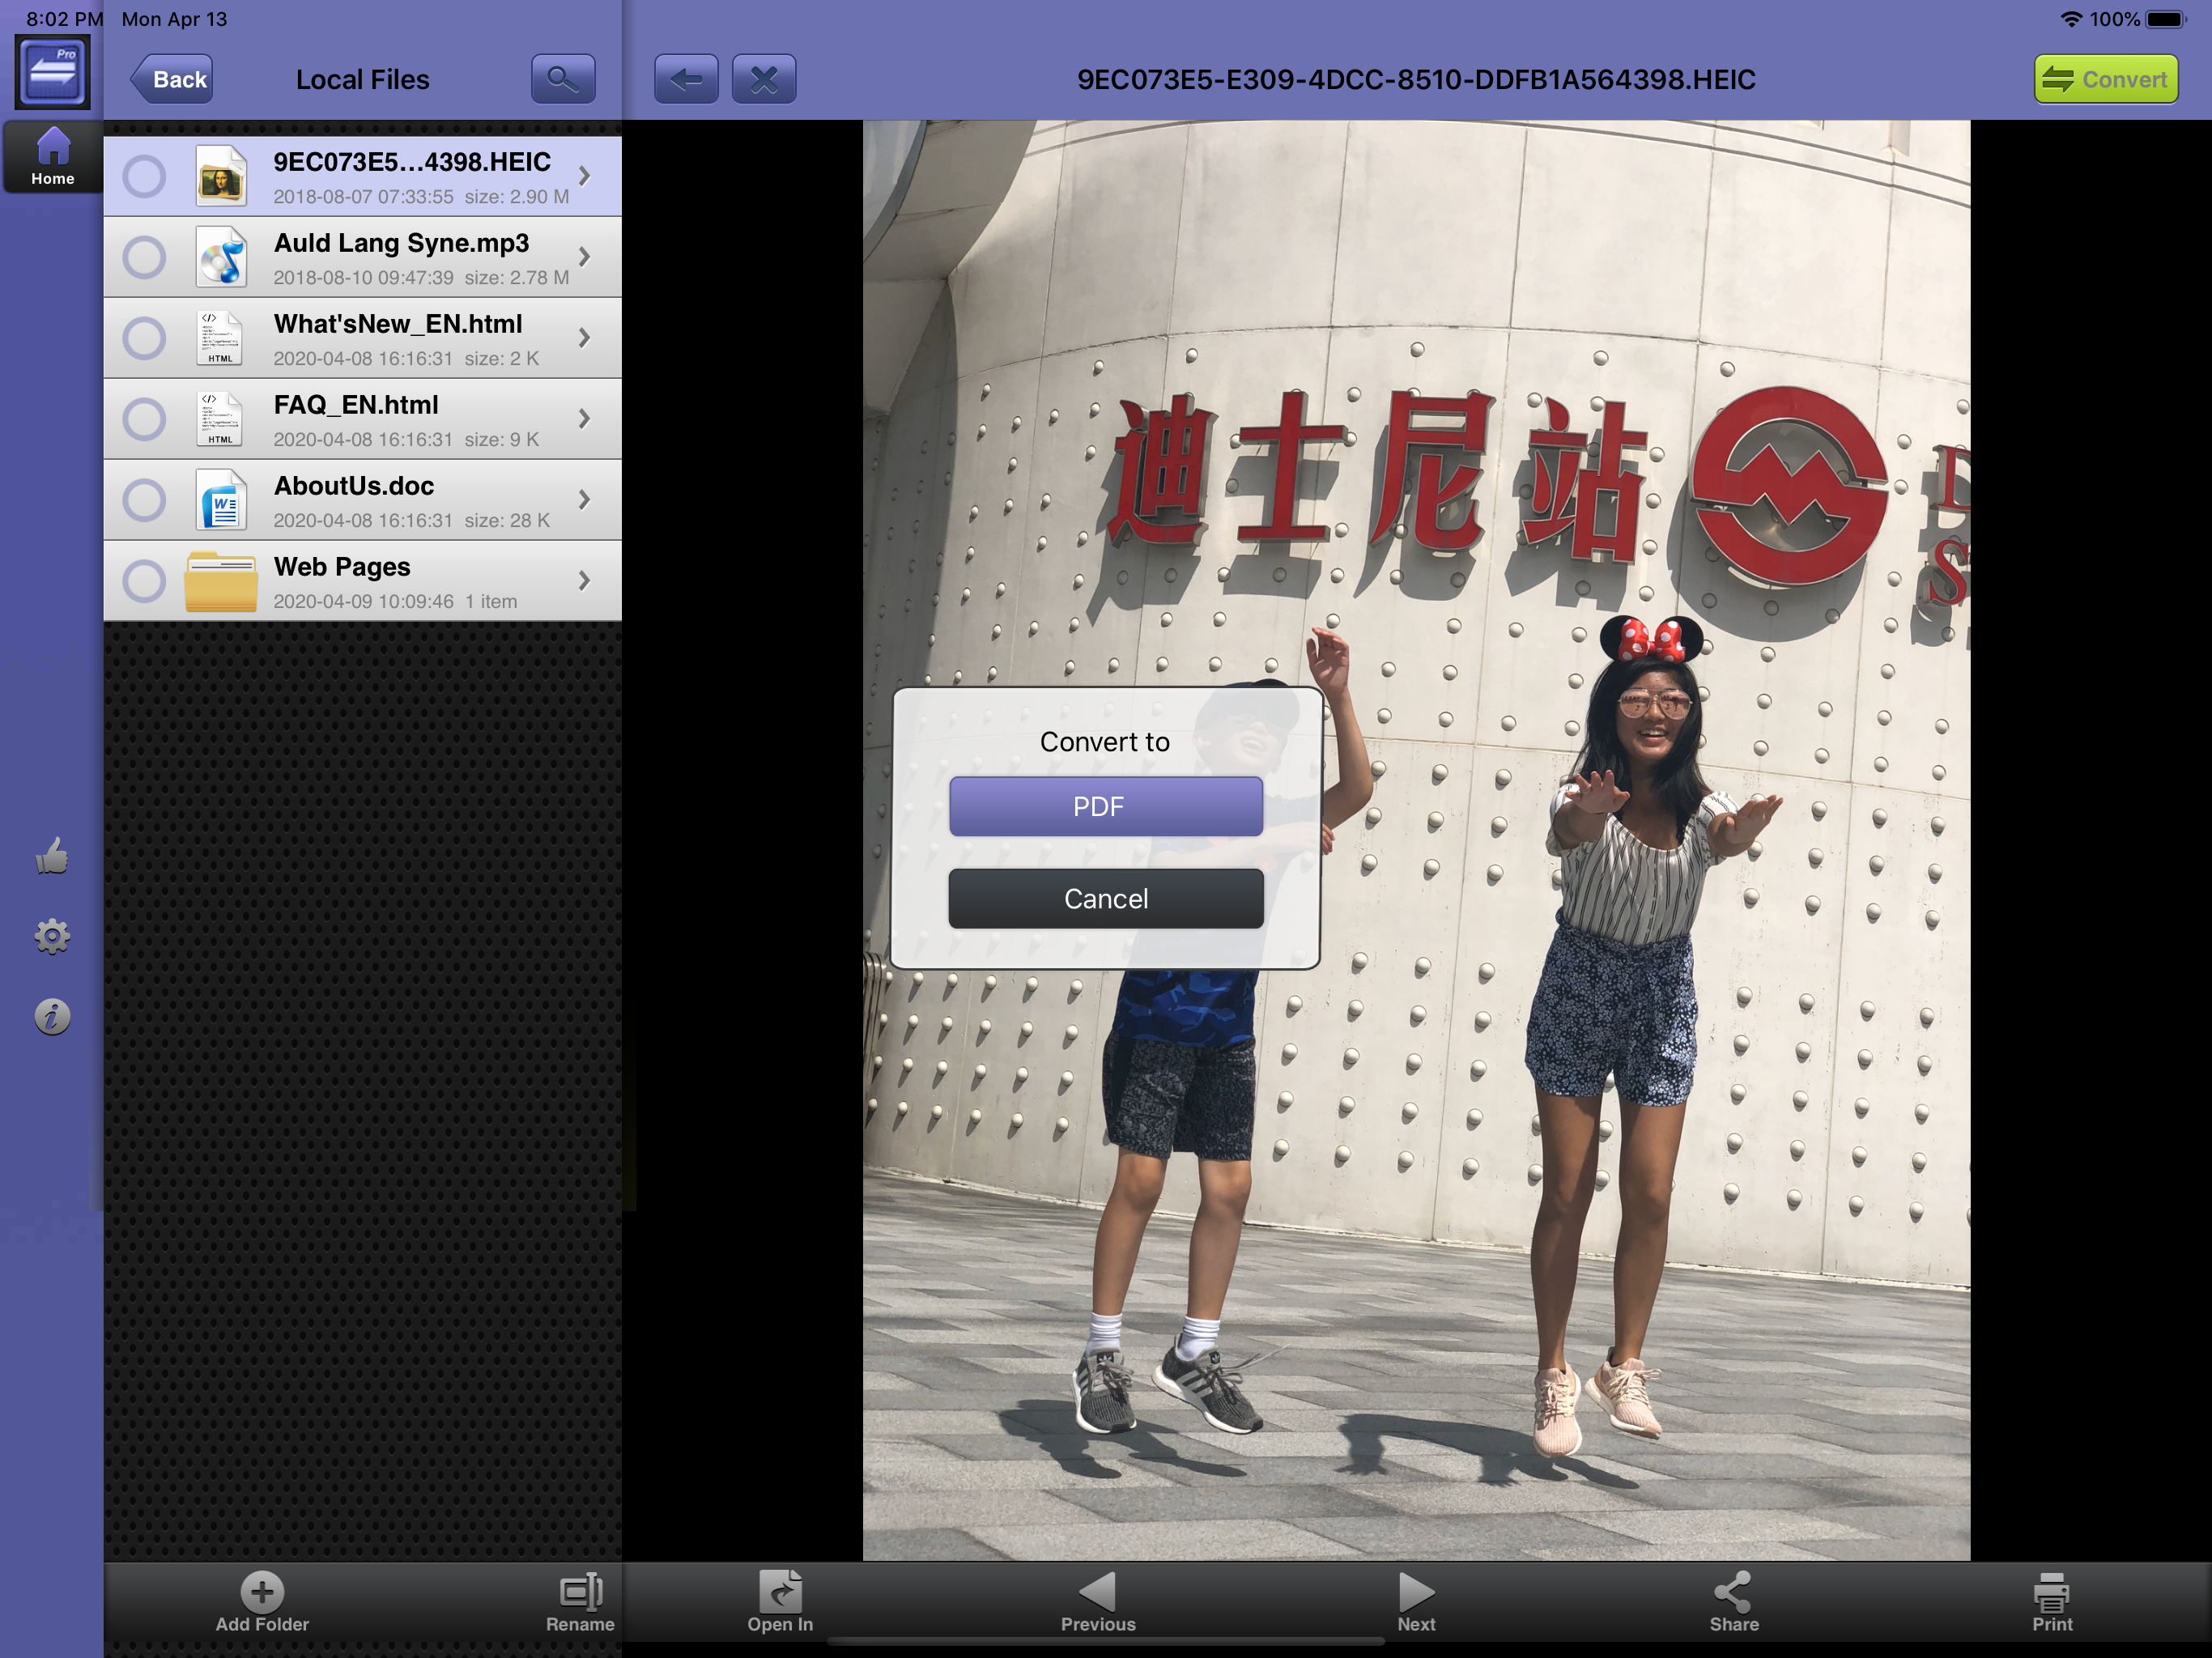Tap the Print icon
The width and height of the screenshot is (2212, 1658).
coord(2051,1601)
